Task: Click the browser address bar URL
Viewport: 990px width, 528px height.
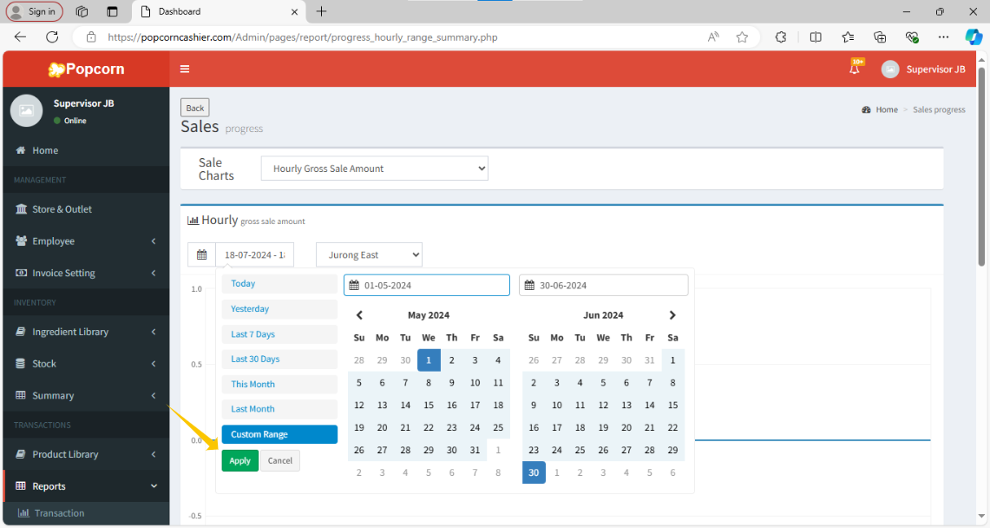Action: pyautogui.click(x=303, y=37)
